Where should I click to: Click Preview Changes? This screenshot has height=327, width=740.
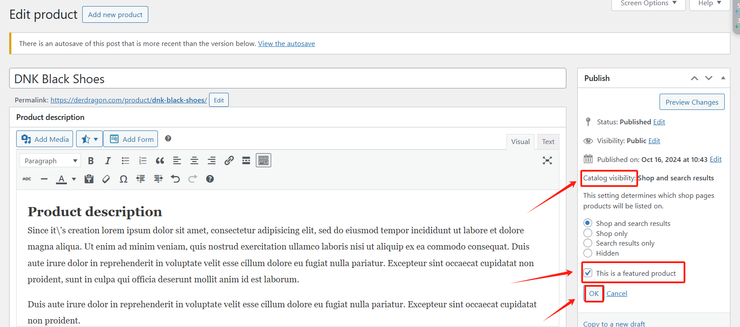692,102
